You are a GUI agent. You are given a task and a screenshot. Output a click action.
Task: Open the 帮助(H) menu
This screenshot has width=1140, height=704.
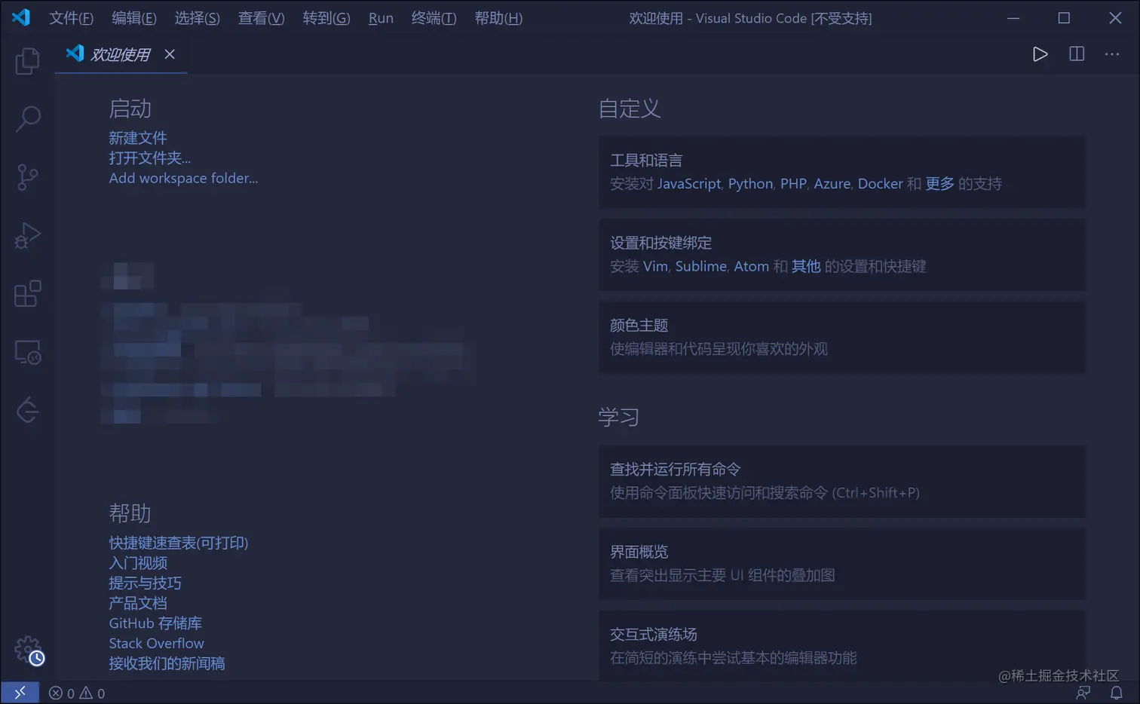[x=498, y=18]
